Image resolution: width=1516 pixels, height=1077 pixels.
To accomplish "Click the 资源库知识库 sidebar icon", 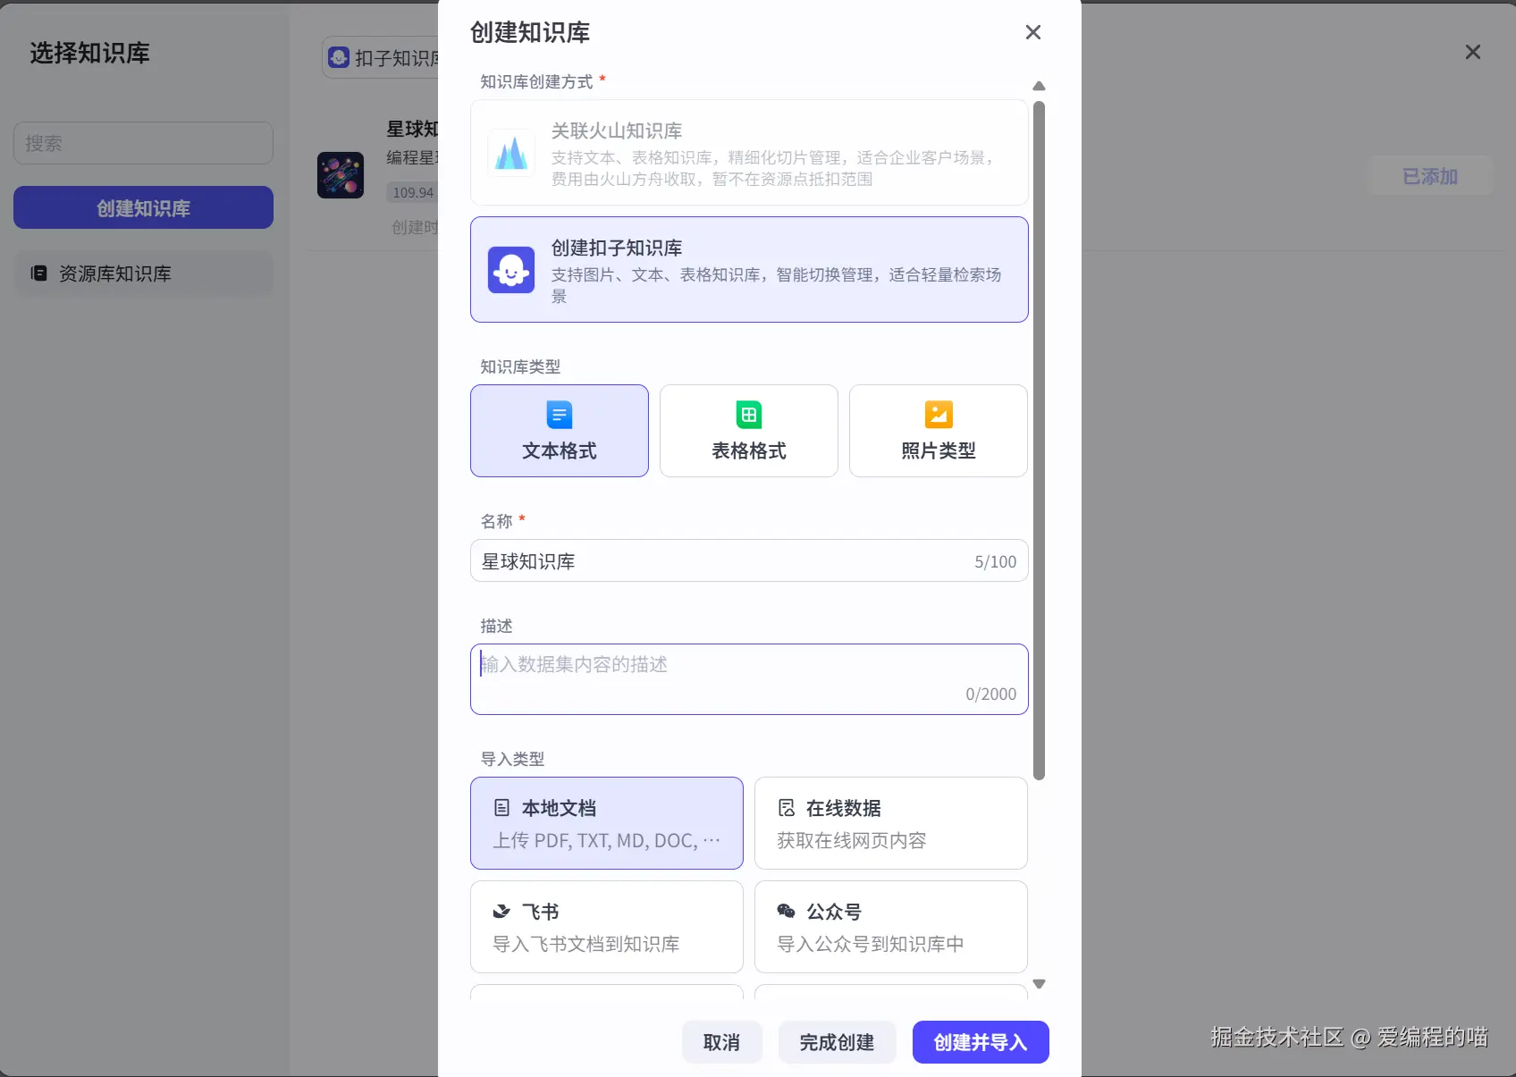I will tap(38, 273).
